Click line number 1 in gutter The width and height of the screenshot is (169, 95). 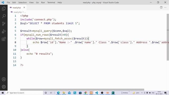point(15,16)
